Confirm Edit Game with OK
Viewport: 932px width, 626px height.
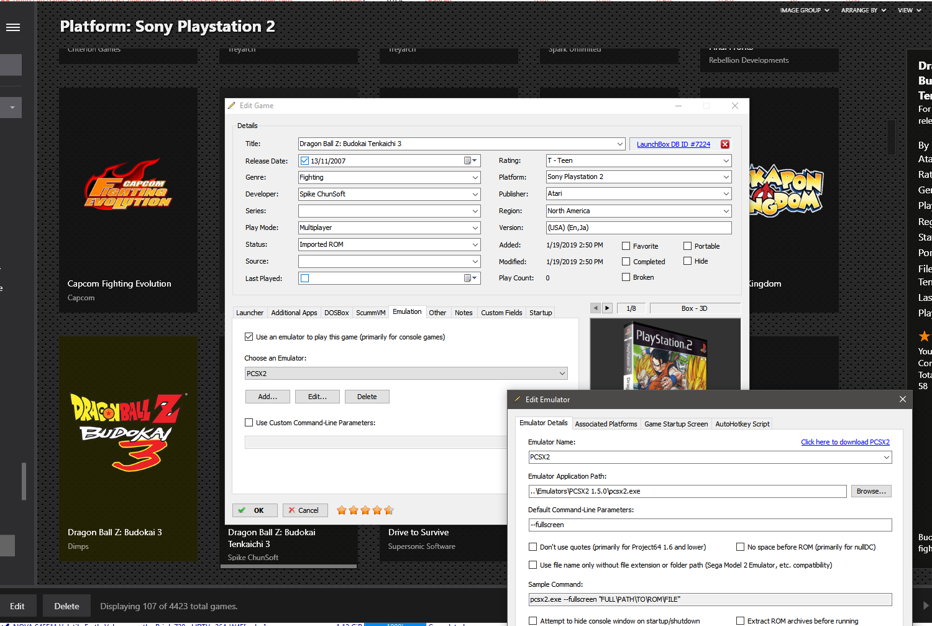click(255, 510)
